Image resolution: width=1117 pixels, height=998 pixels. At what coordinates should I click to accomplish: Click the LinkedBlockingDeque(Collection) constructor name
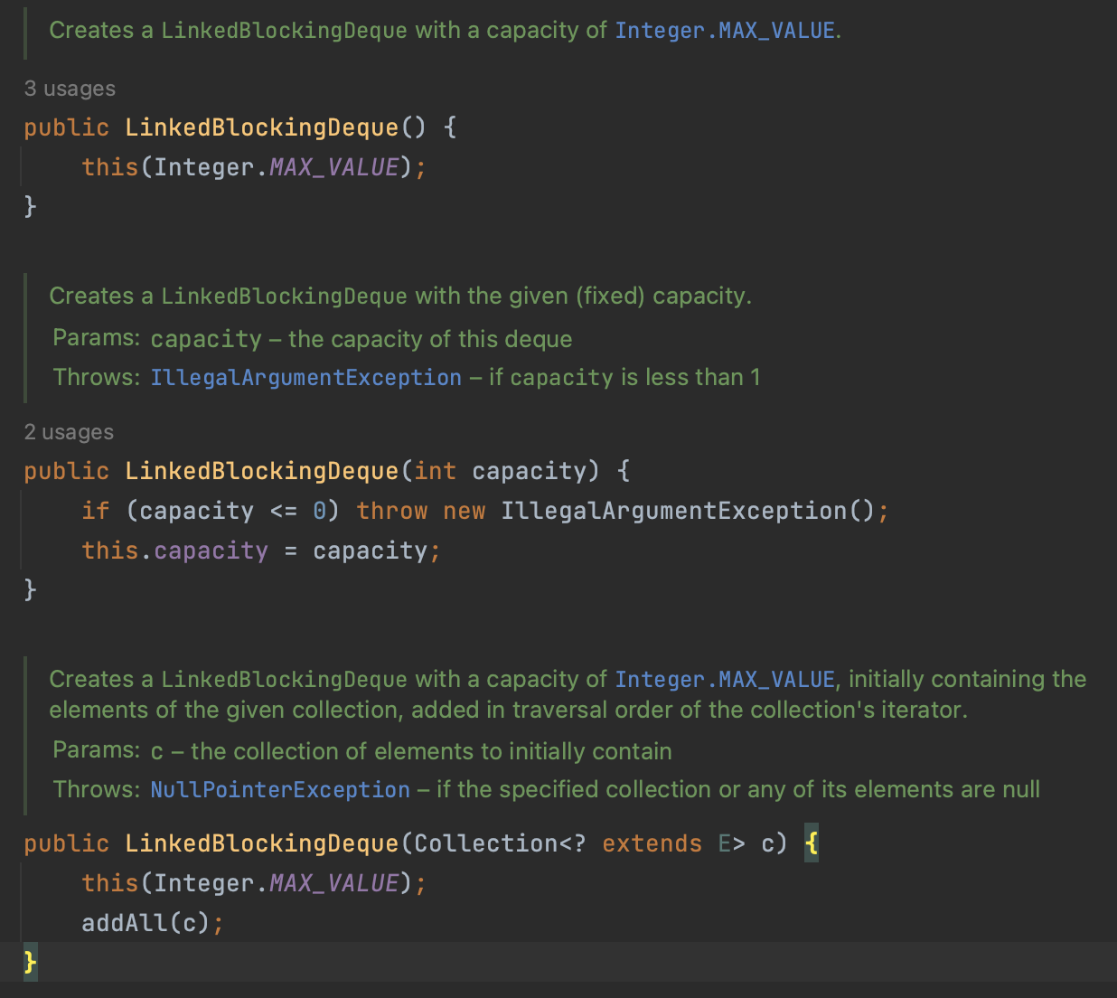[261, 843]
